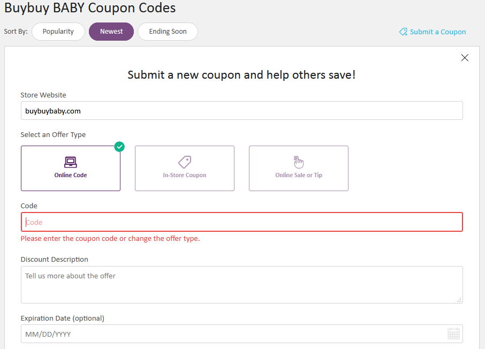Click the Expiration Date MM/DD/YYYY field
Viewport: 485px width, 349px height.
coord(242,334)
